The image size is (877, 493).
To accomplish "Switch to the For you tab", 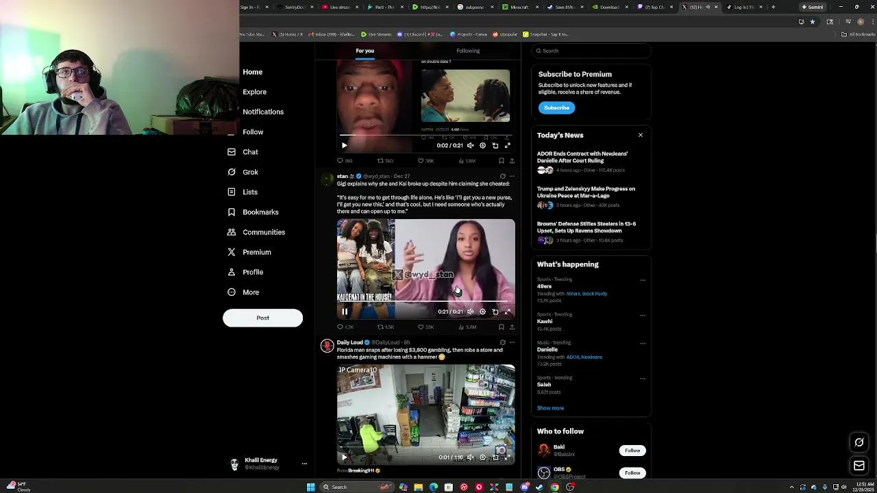I will [365, 51].
